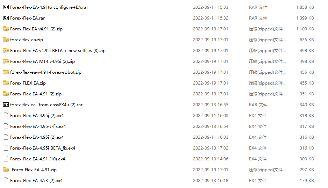
Task: Click date 2022-09-13 16:18 in last row
Action: pos(211,180)
